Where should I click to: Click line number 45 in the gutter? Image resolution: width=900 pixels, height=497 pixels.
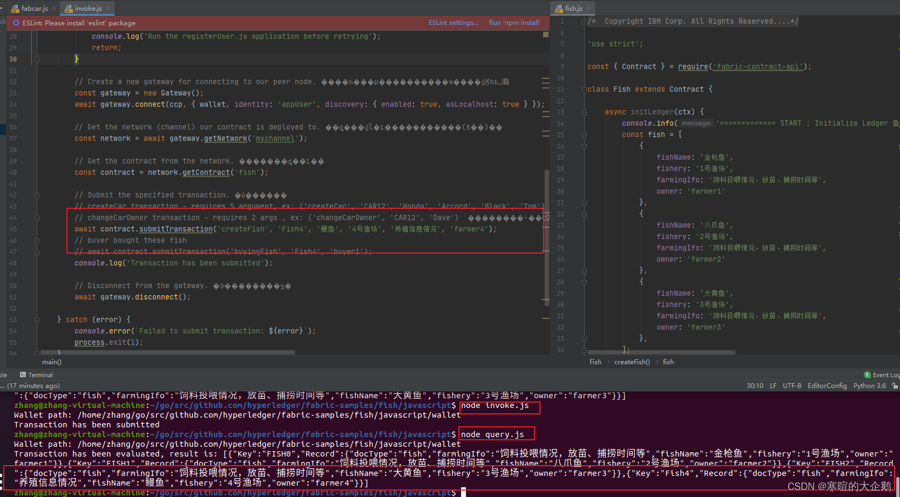coord(13,229)
